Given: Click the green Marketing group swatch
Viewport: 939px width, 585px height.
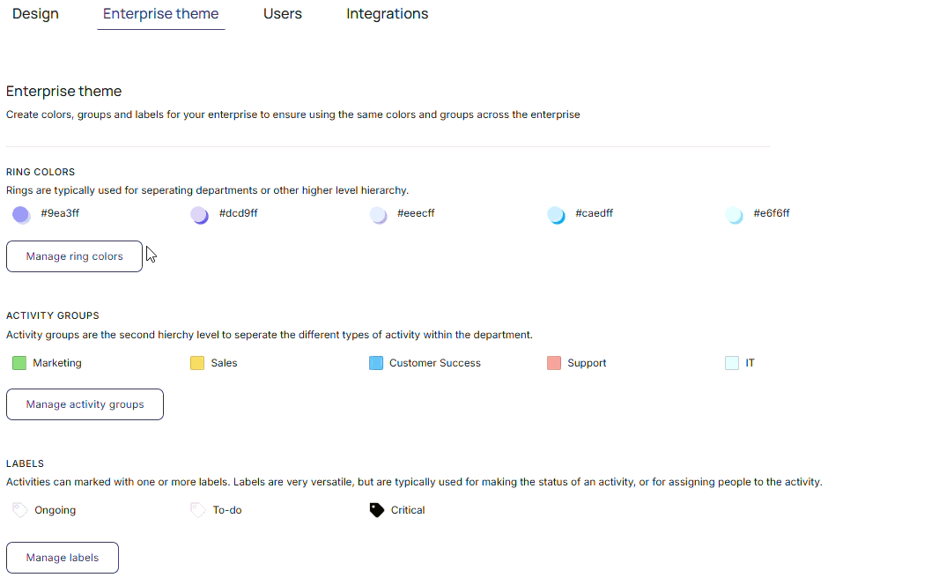Looking at the screenshot, I should tap(19, 363).
